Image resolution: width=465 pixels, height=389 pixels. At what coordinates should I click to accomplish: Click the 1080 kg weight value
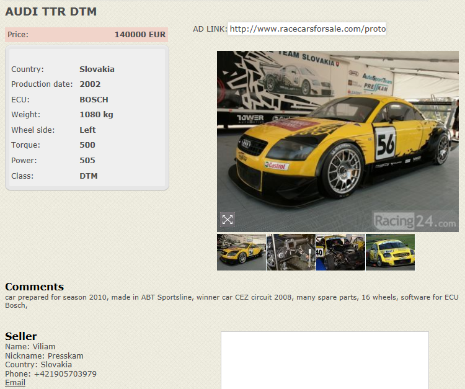pyautogui.click(x=96, y=115)
